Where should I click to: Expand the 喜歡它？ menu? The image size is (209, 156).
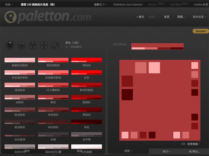tap(100, 4)
